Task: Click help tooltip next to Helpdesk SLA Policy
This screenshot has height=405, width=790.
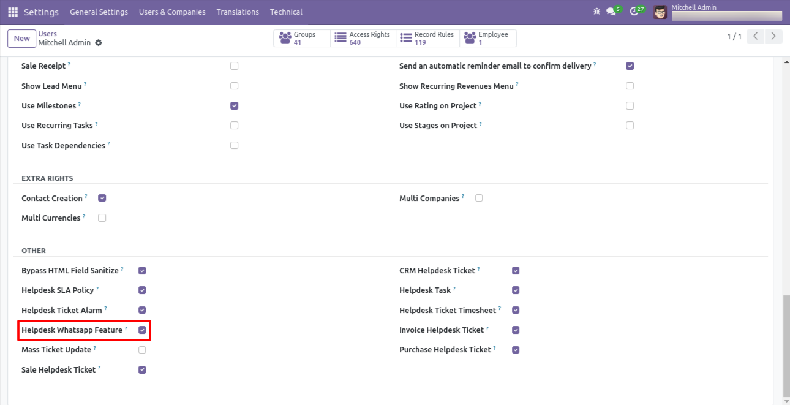Action: [97, 288]
